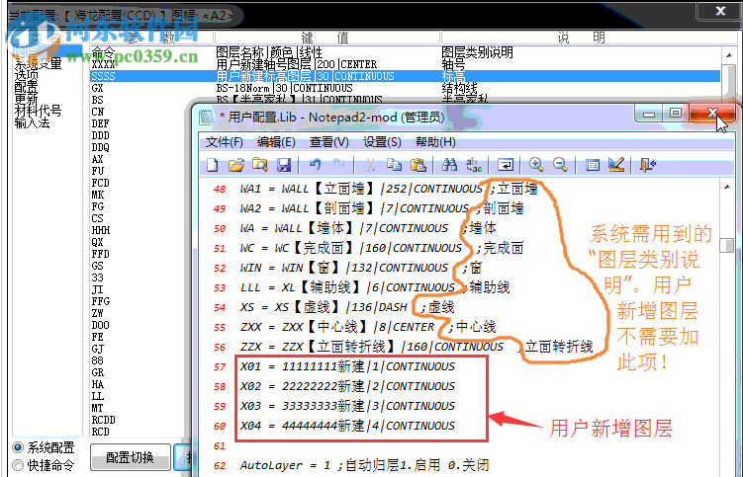Click the Paste clipboard icon

tap(418, 165)
